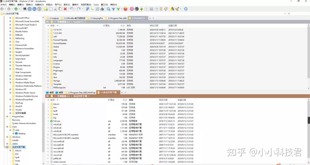Sort upper pane by 修改日期 column
Screen dimensions: 310x165
154,26
